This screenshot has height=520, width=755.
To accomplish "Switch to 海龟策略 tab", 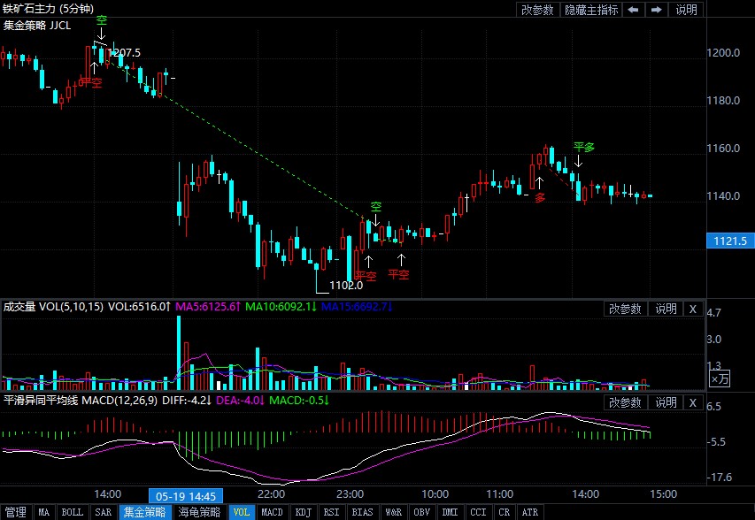I will 199,512.
